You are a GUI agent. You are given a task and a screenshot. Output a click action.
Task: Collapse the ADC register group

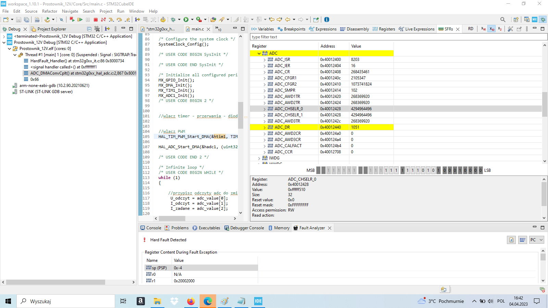259,53
